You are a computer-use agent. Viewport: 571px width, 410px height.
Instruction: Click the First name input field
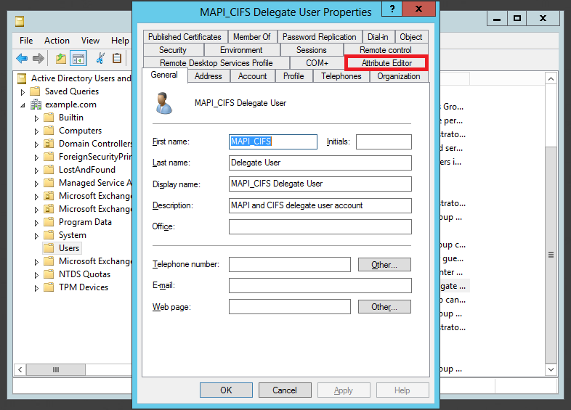pos(273,142)
